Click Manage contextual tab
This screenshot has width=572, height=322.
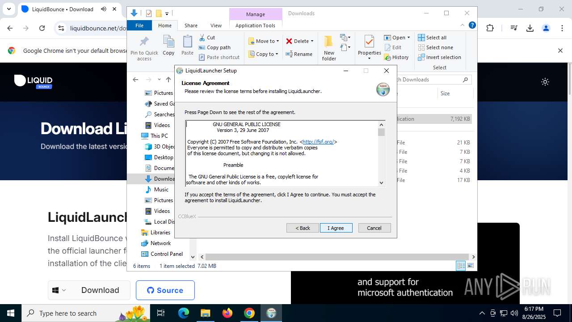pyautogui.click(x=256, y=14)
